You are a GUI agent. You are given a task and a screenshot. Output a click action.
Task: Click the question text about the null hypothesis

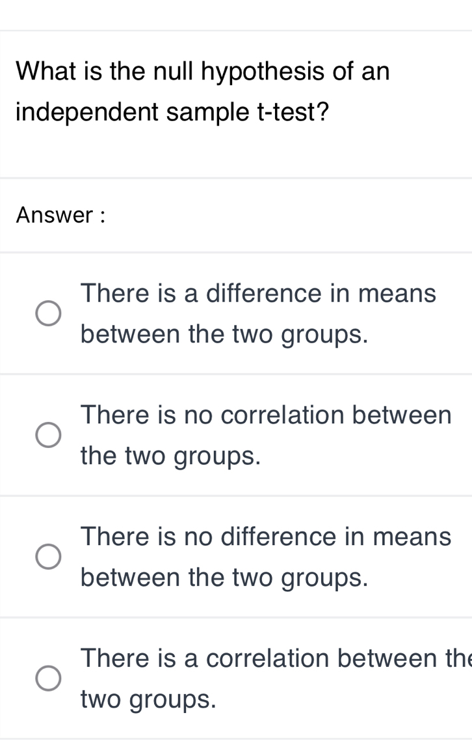click(203, 91)
